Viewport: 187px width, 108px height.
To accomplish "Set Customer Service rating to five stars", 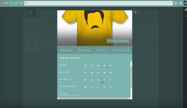I will point(111,87).
